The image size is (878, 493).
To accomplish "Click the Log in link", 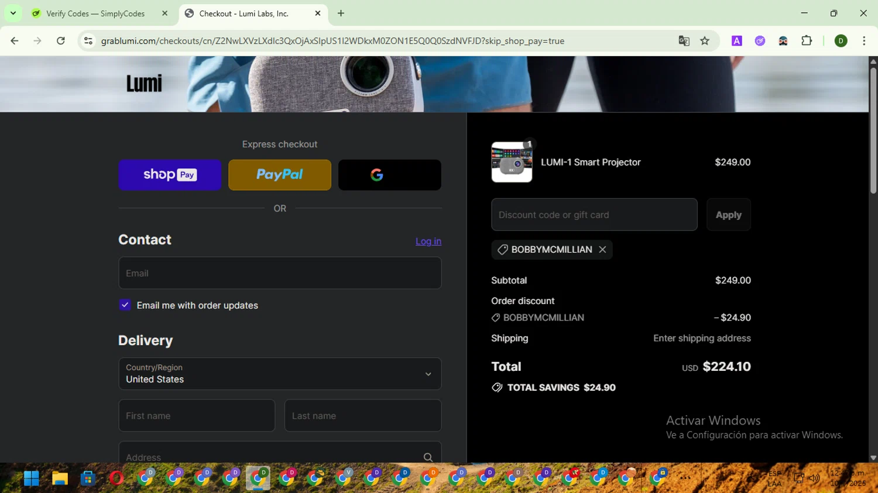I will point(428,241).
